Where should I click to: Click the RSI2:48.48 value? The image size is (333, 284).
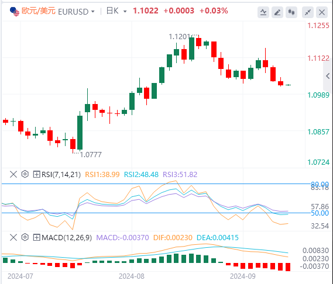click(141, 175)
